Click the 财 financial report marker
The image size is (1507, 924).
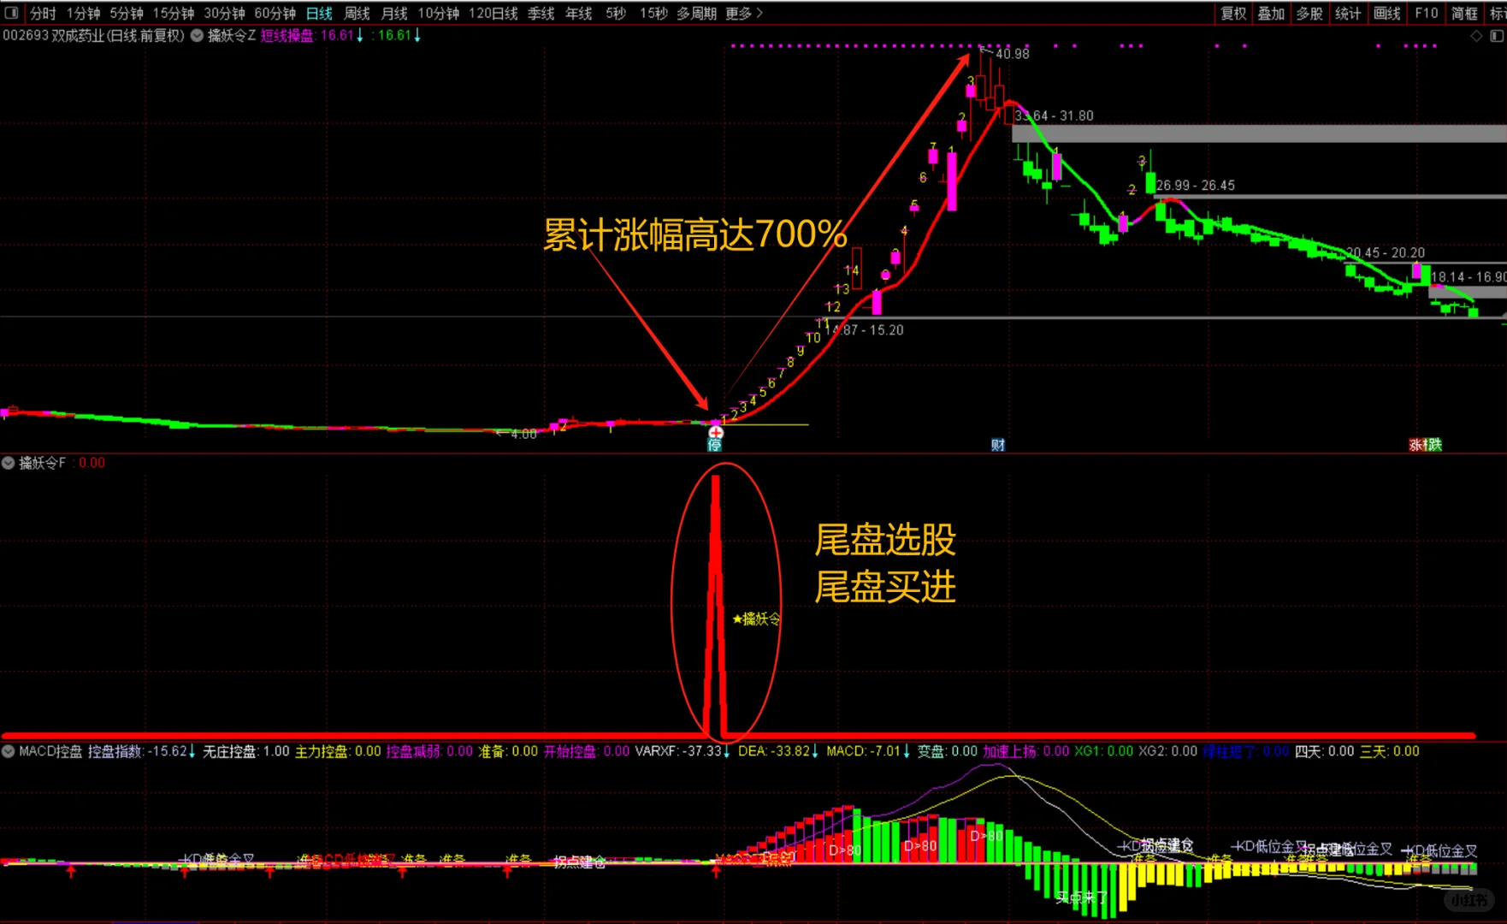pyautogui.click(x=998, y=445)
